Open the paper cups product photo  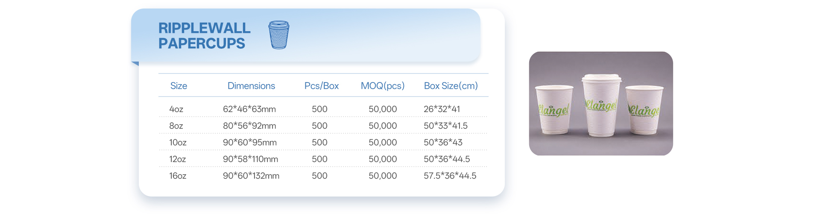click(600, 103)
